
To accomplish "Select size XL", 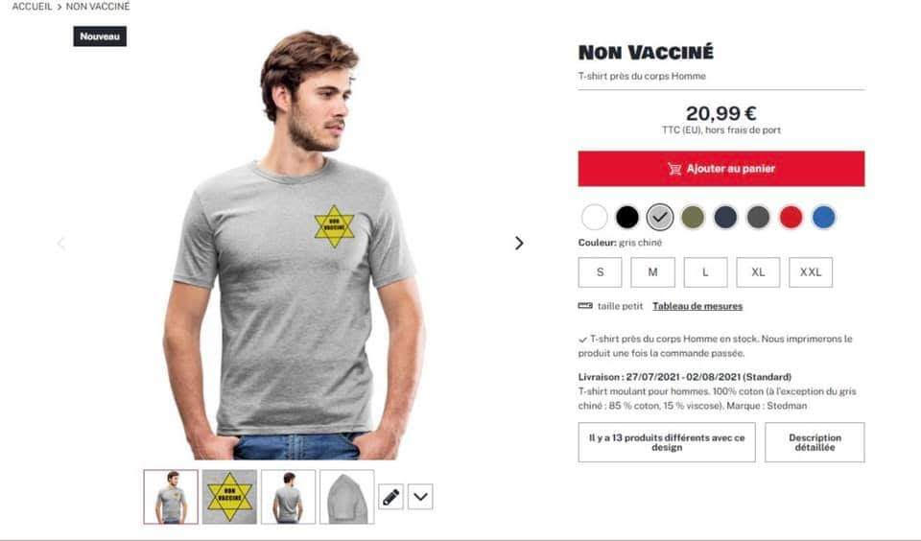I will 758,272.
